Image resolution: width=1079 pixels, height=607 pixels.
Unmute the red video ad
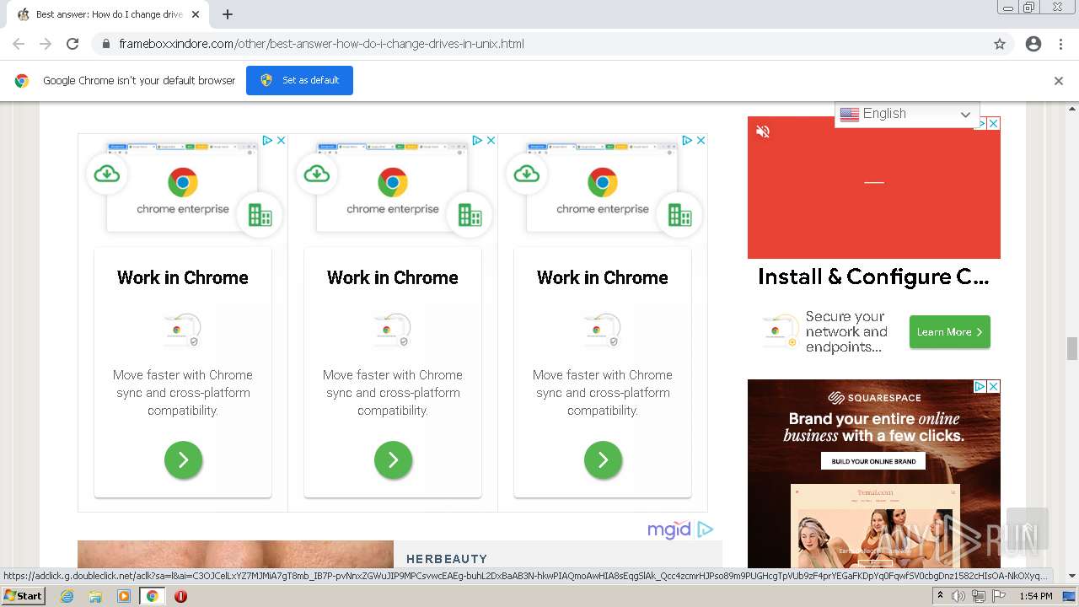click(763, 132)
